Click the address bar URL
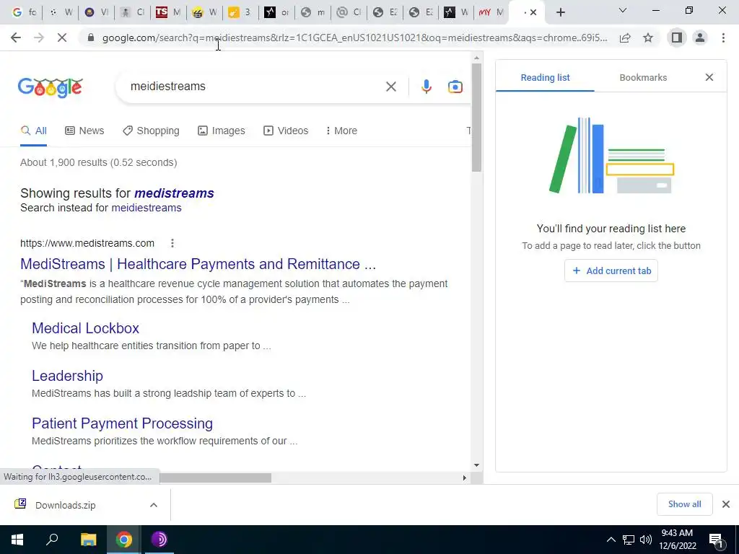Image resolution: width=739 pixels, height=554 pixels. pyautogui.click(x=354, y=38)
